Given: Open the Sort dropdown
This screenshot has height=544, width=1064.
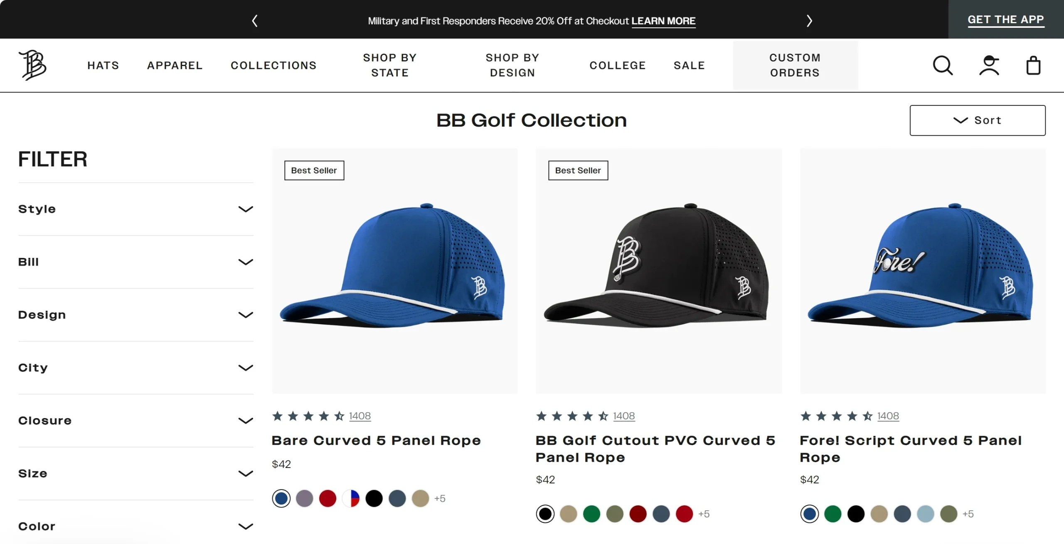Looking at the screenshot, I should click(x=977, y=120).
